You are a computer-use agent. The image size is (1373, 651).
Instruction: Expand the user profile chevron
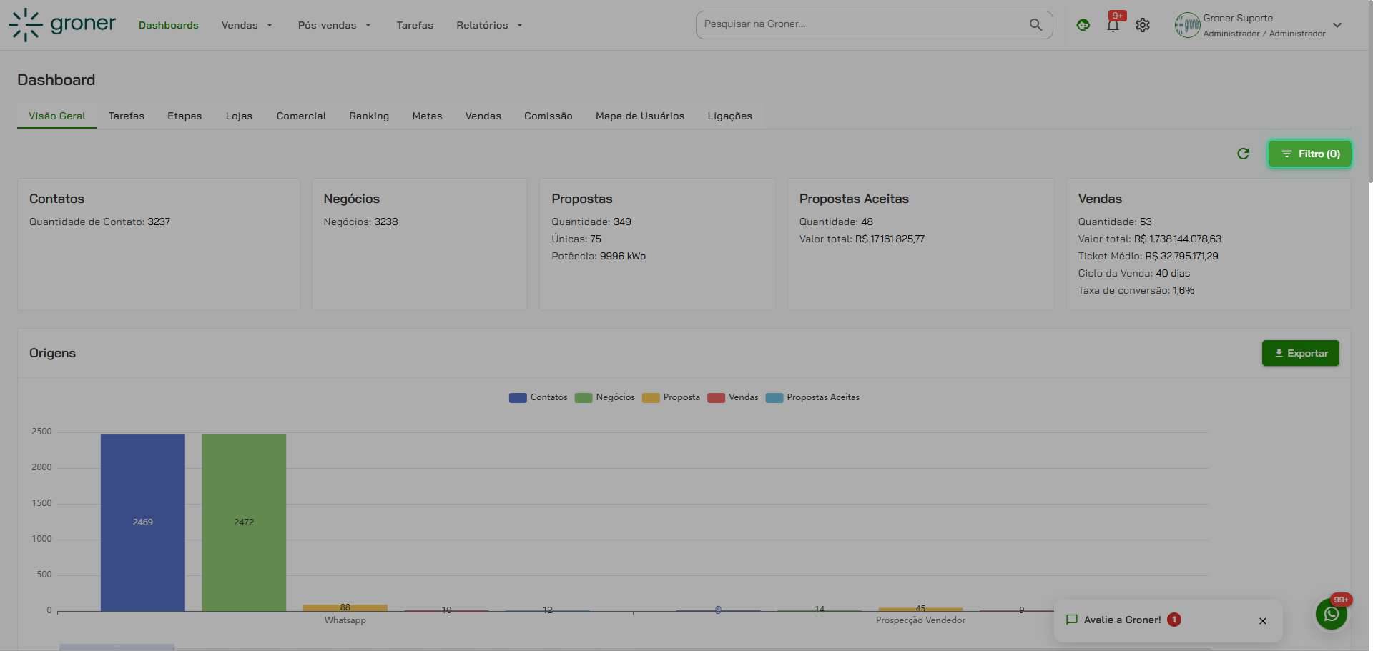[1337, 25]
